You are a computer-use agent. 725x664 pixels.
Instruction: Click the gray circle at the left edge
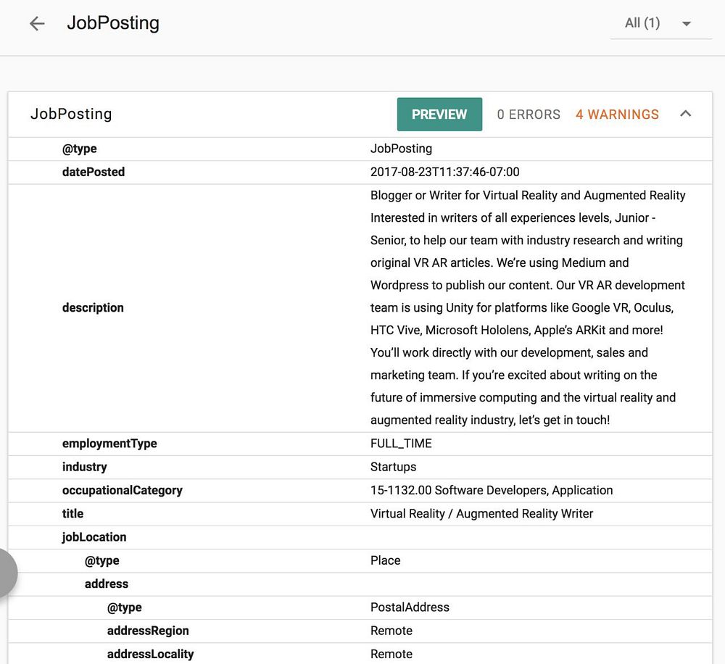click(x=6, y=573)
